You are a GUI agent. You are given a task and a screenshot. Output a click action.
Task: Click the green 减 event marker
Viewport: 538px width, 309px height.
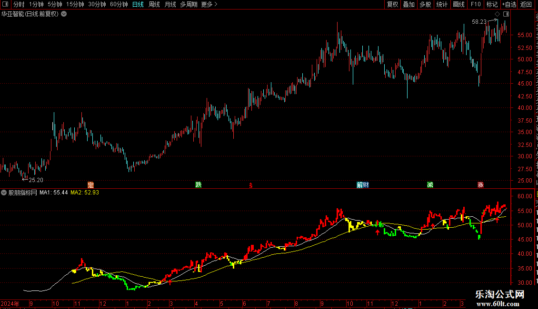click(x=430, y=185)
